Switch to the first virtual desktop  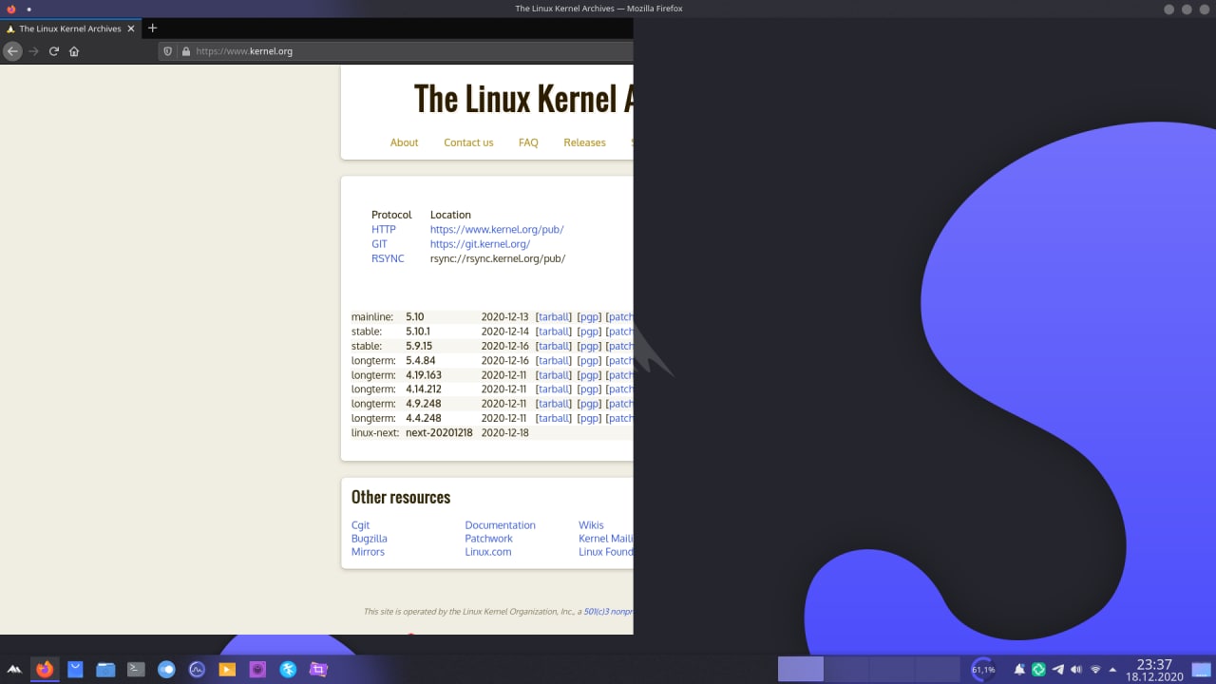click(801, 669)
